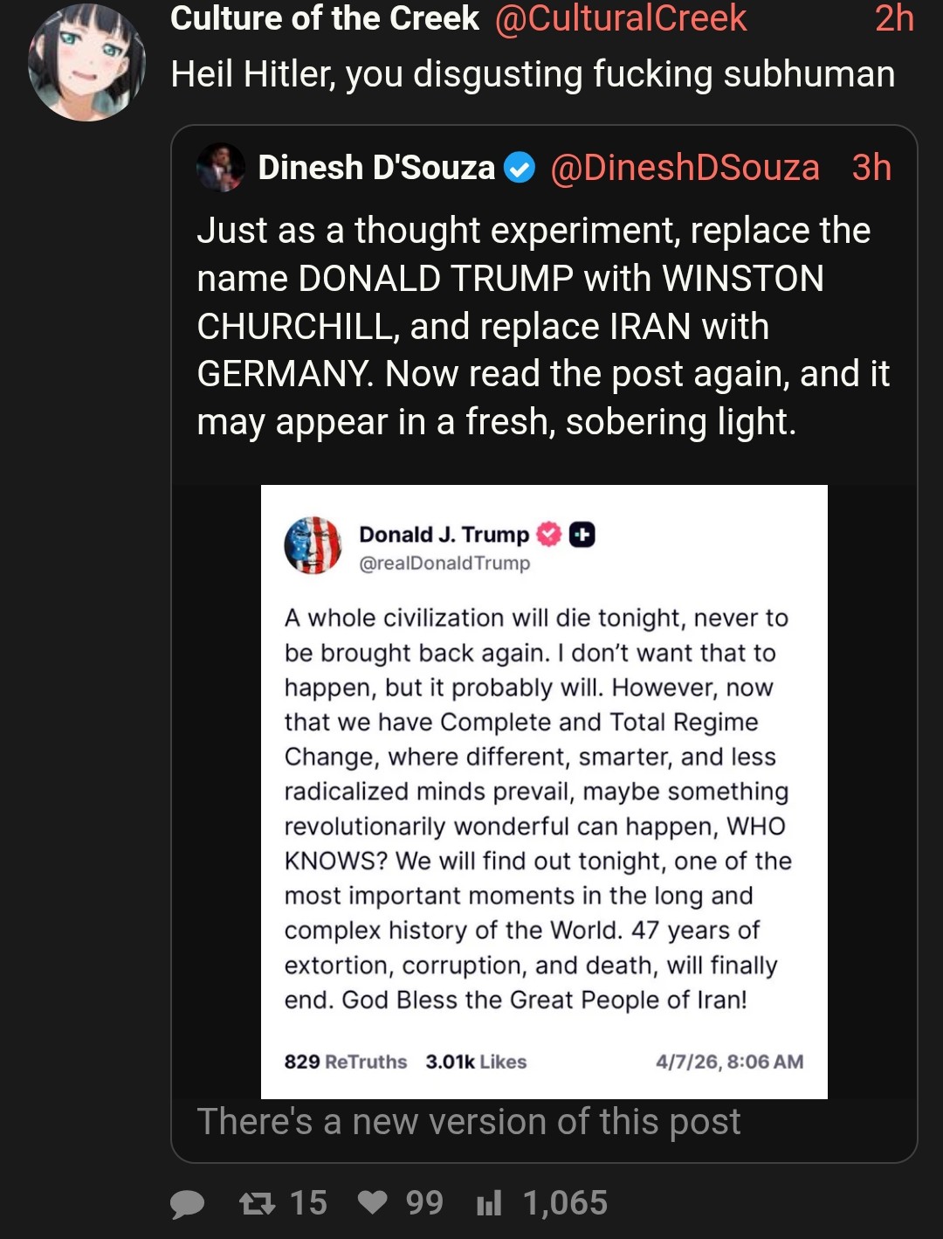The image size is (943, 1239).
Task: Click Dinesh D'Souza's small profile picture
Action: pyautogui.click(x=221, y=167)
